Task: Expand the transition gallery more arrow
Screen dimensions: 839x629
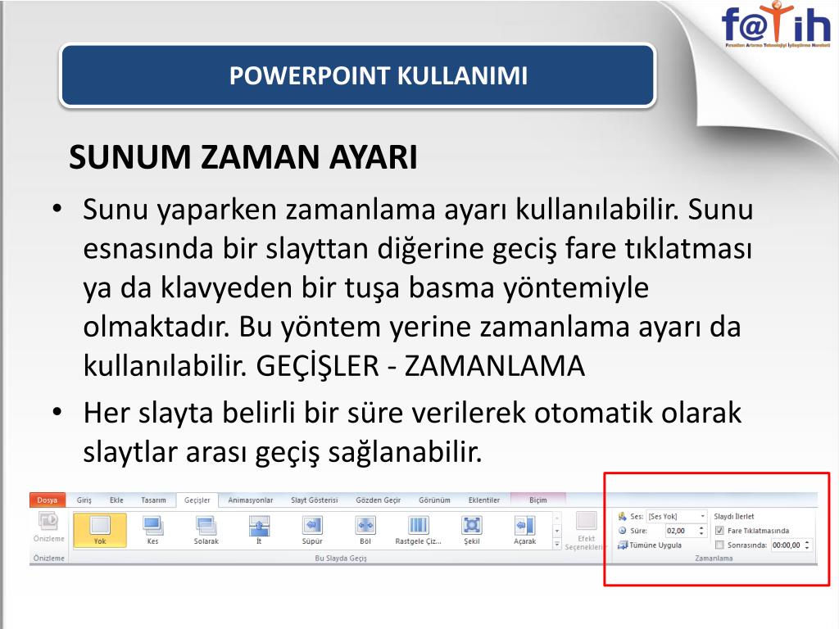Action: pos(557,545)
